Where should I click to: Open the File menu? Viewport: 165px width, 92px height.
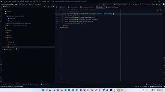pyautogui.click(x=4, y=2)
